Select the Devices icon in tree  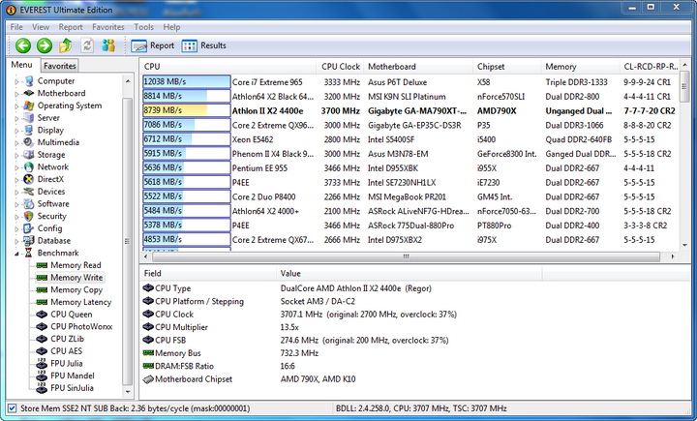[29, 192]
